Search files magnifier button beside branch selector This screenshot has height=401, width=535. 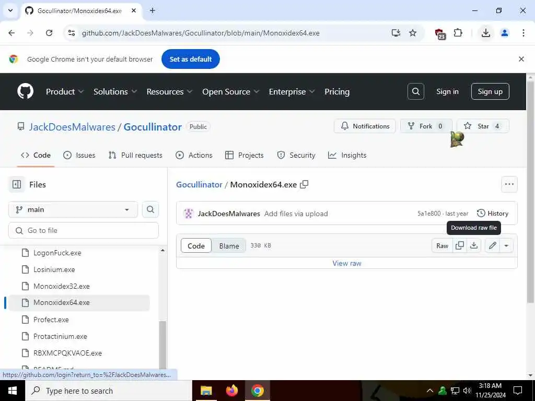pos(150,209)
